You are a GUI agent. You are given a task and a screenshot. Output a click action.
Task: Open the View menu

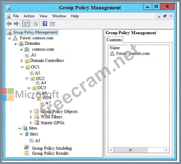point(43,16)
